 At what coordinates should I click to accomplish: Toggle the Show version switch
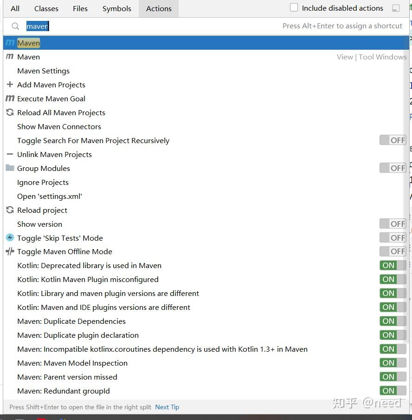pyautogui.click(x=393, y=224)
